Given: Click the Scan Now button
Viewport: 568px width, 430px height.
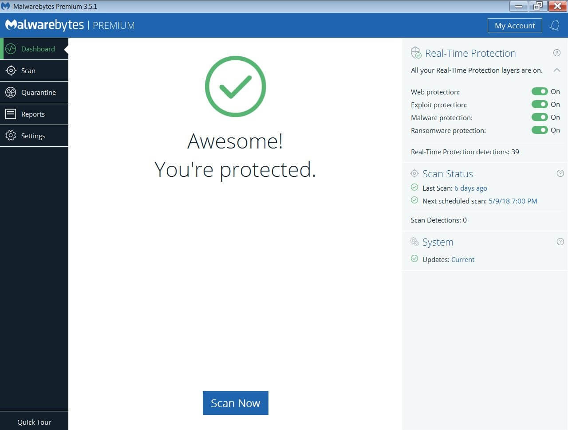Looking at the screenshot, I should [x=236, y=403].
